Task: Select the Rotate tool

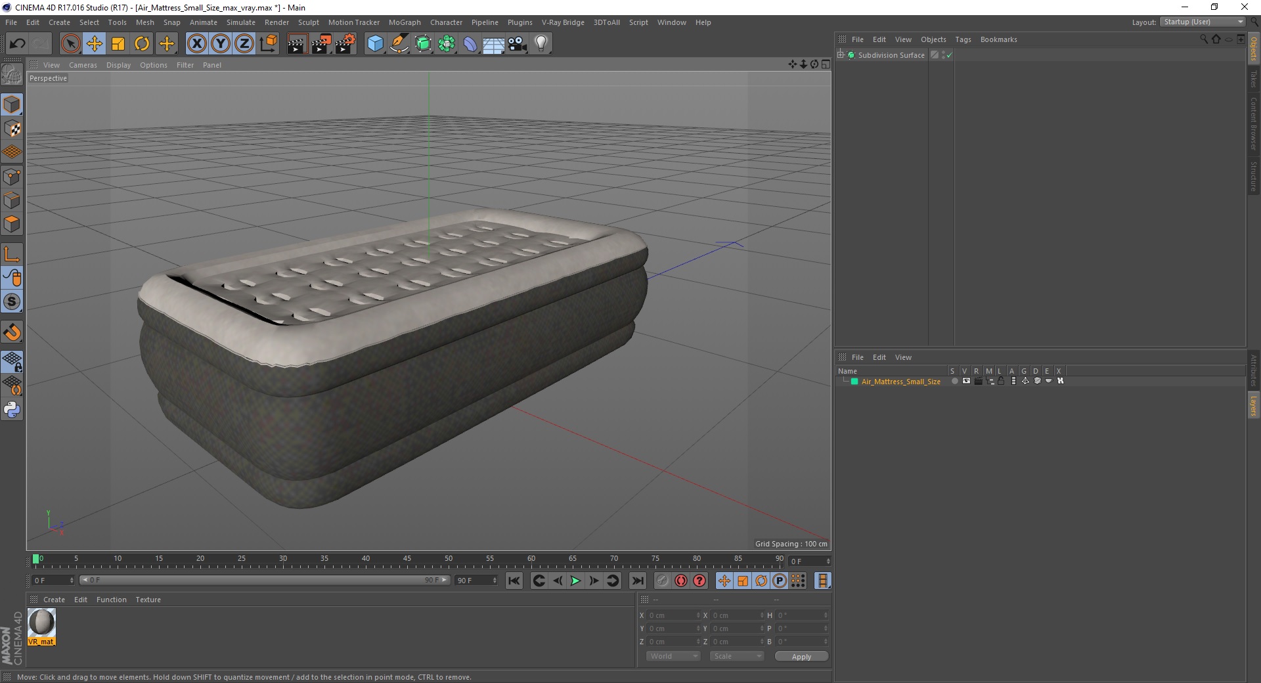Action: point(142,44)
